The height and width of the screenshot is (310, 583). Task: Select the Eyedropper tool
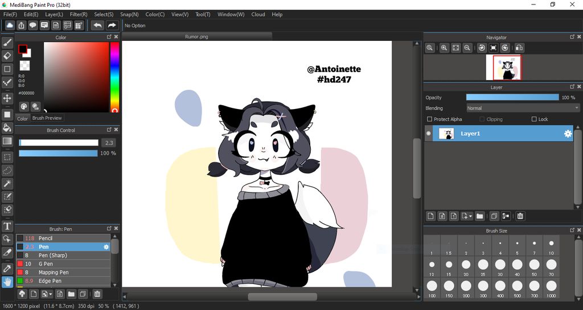(7, 269)
